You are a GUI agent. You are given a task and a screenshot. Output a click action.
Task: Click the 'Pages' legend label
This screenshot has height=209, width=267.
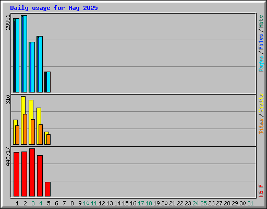(x=261, y=64)
